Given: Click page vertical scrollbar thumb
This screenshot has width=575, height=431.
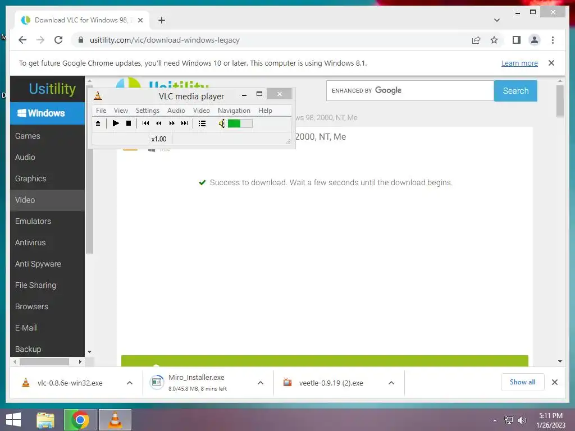Looking at the screenshot, I should click(x=560, y=101).
